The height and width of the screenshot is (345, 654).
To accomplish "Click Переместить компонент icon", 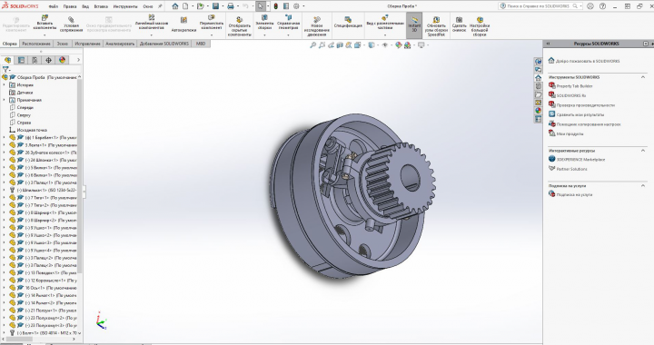I will (x=212, y=17).
